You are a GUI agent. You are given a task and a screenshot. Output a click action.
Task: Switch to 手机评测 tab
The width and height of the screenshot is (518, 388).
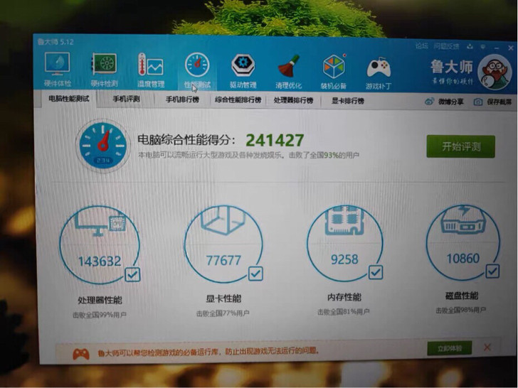point(126,99)
